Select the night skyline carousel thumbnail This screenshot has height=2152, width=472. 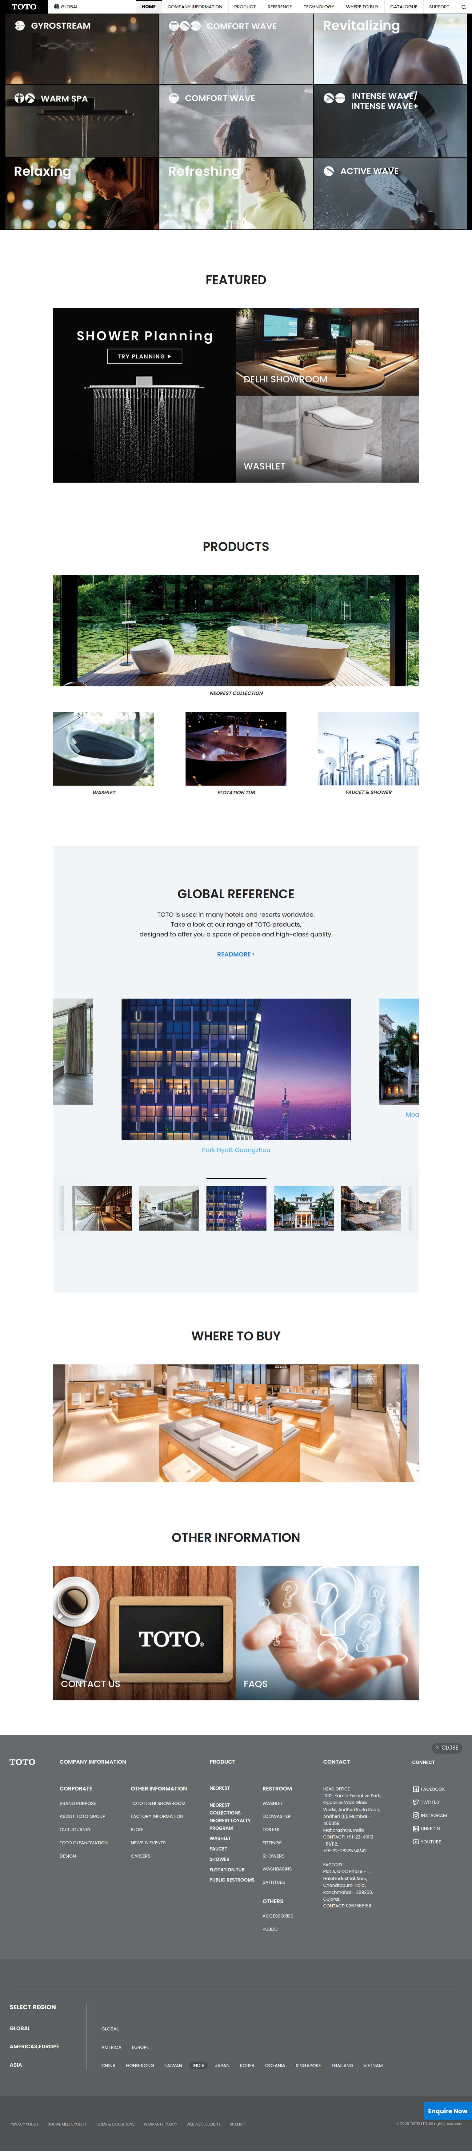(x=236, y=1208)
